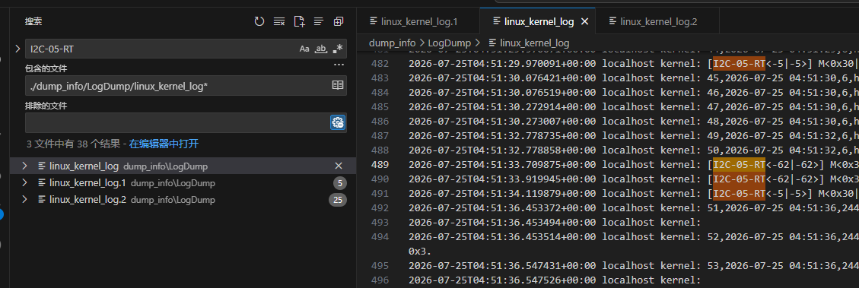Click the 包含的文件 label
This screenshot has height=288, width=859.
[x=46, y=68]
